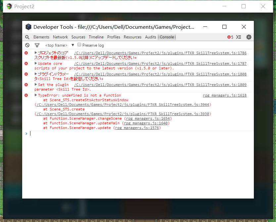The width and height of the screenshot is (276, 222).
Task: Toggle the drawer console prompt icon
Action: click(239, 37)
